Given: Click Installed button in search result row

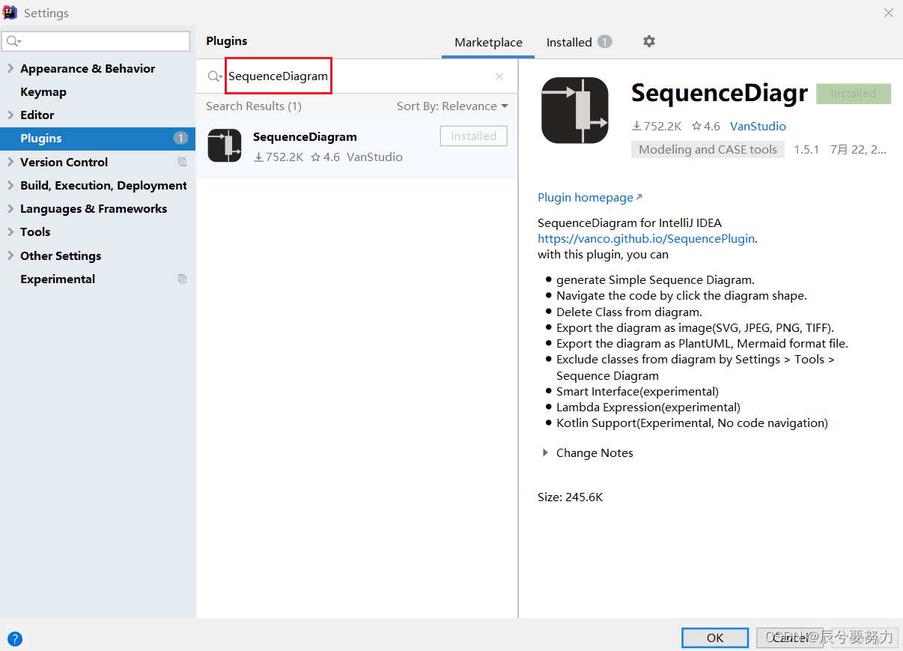Looking at the screenshot, I should pyautogui.click(x=473, y=136).
